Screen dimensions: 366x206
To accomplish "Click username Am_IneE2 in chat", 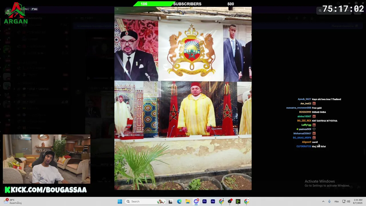I will 306,104.
